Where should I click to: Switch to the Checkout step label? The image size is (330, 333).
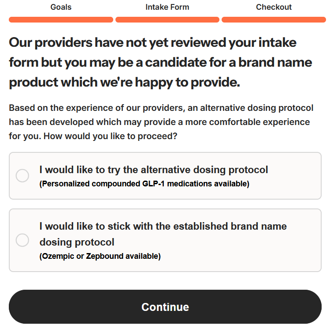tap(274, 7)
